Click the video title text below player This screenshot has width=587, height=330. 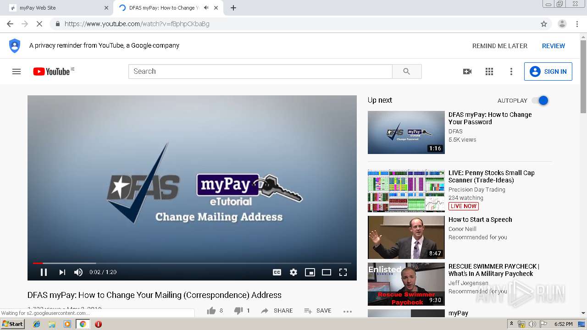pos(155,295)
